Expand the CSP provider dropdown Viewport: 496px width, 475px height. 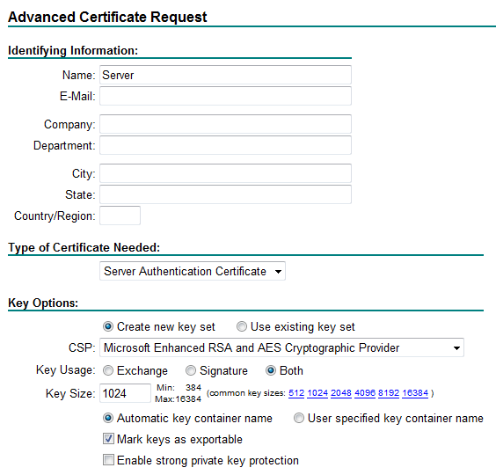pyautogui.click(x=281, y=347)
